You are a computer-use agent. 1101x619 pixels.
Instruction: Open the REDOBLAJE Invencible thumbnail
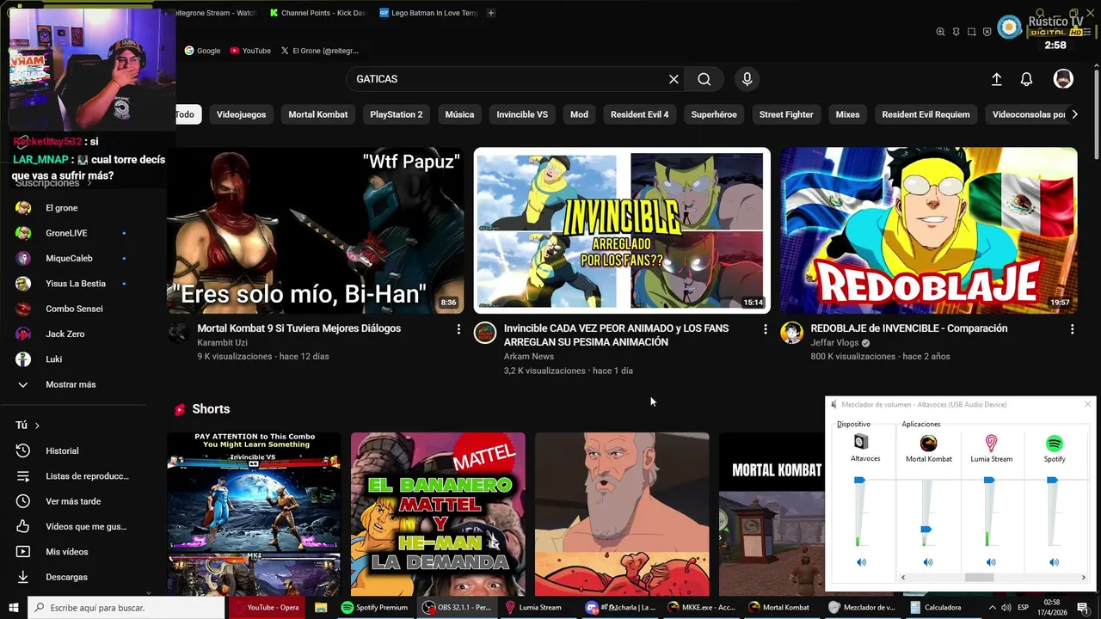tap(929, 230)
